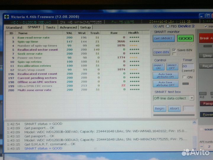Toggle the Save BIN checkbox

[x=174, y=50]
